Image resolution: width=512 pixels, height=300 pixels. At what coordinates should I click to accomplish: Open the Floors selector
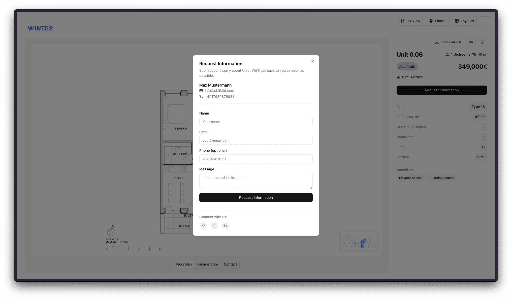(x=437, y=21)
